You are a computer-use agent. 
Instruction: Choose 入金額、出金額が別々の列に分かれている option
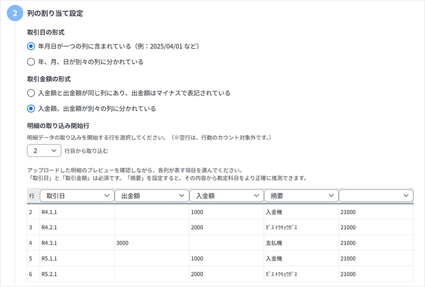click(x=31, y=108)
